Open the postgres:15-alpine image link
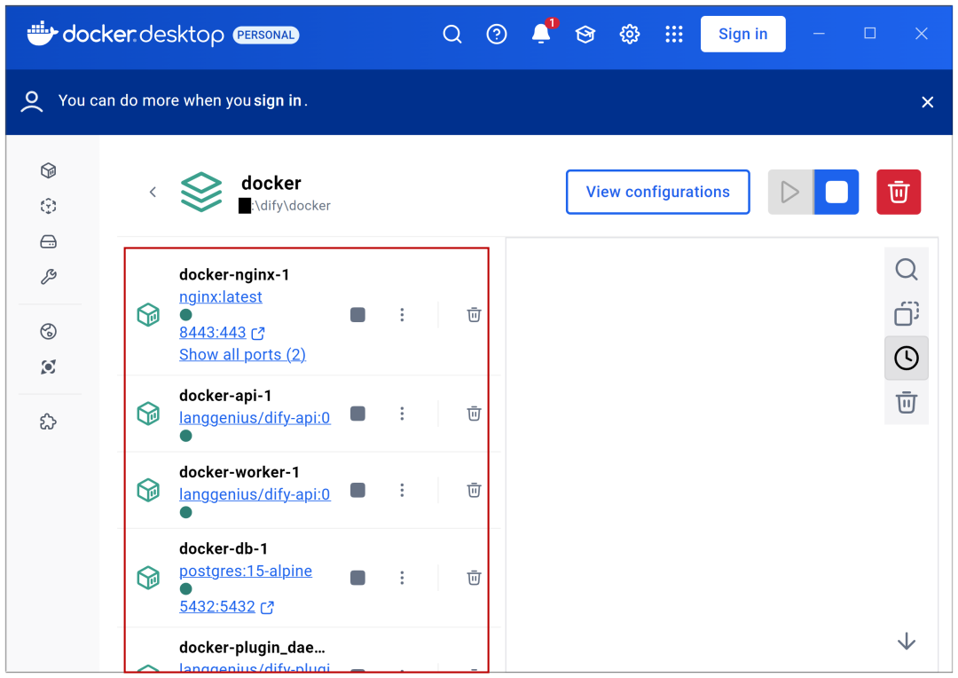Screen dimensions: 958x678 246,571
